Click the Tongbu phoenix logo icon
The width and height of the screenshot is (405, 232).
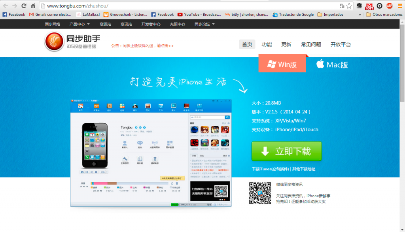tap(54, 41)
